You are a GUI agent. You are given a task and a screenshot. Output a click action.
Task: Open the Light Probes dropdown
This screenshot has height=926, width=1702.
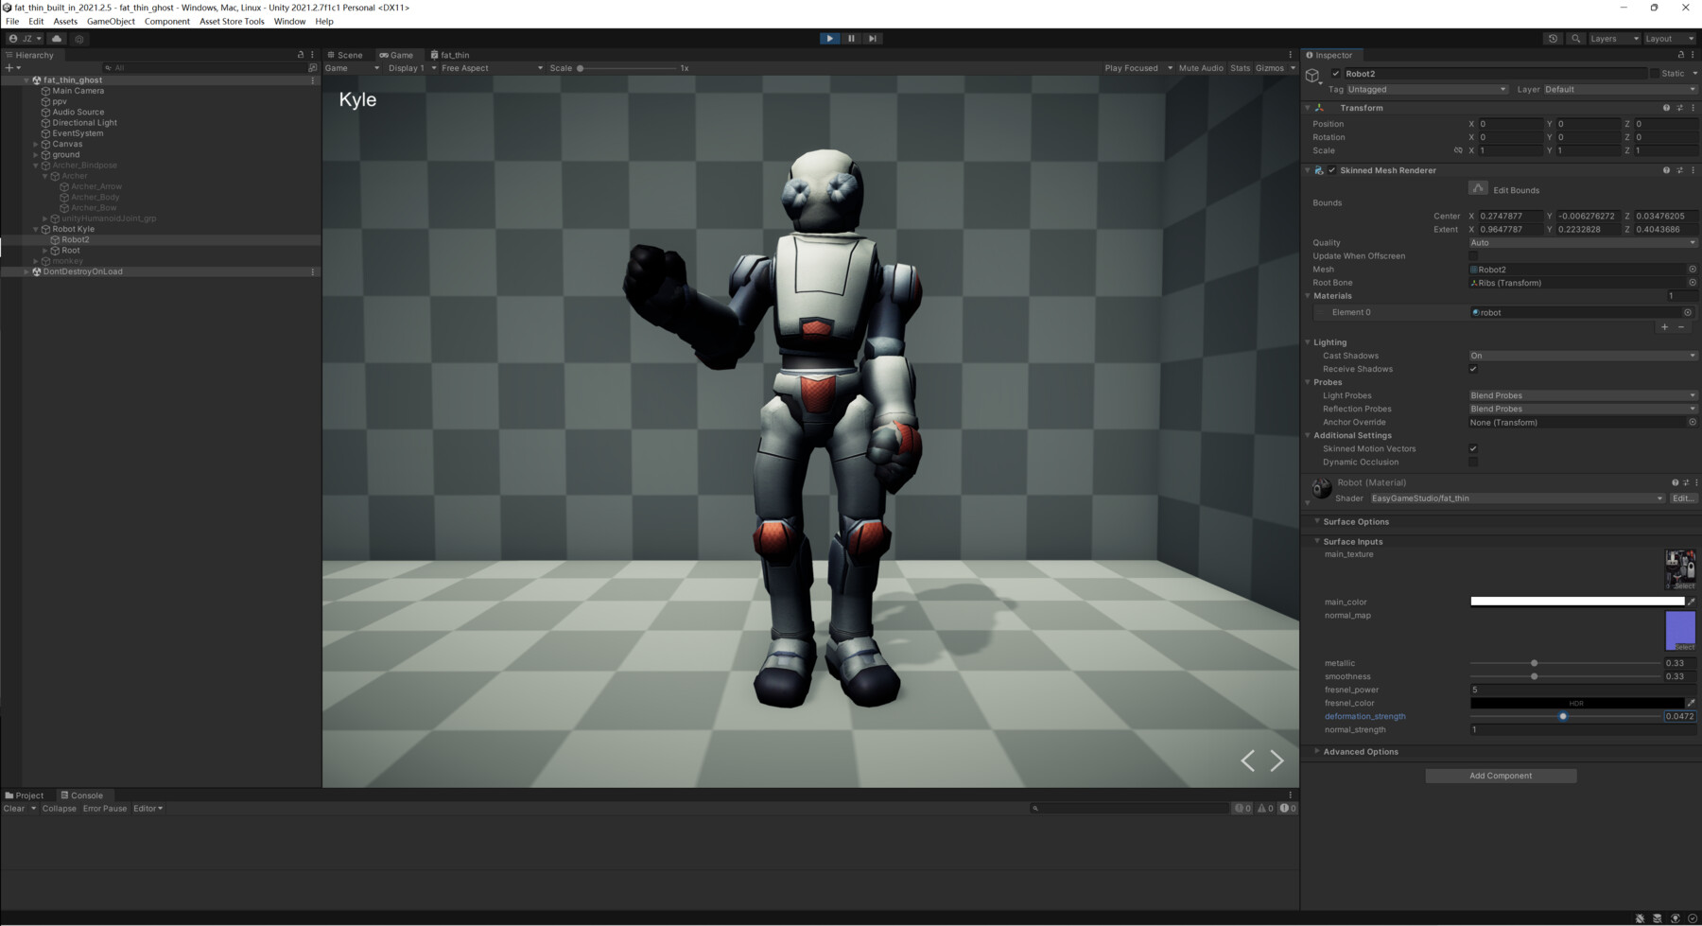pos(1581,395)
